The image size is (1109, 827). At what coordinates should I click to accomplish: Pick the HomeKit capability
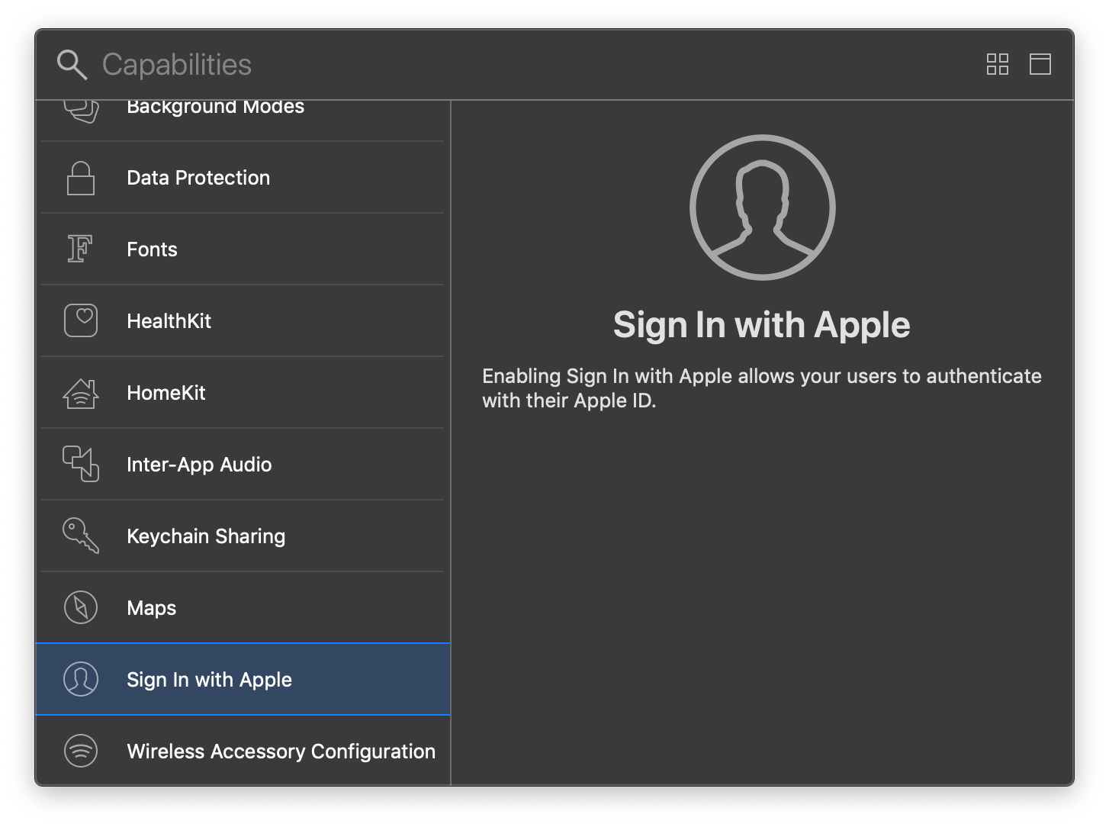pyautogui.click(x=243, y=393)
